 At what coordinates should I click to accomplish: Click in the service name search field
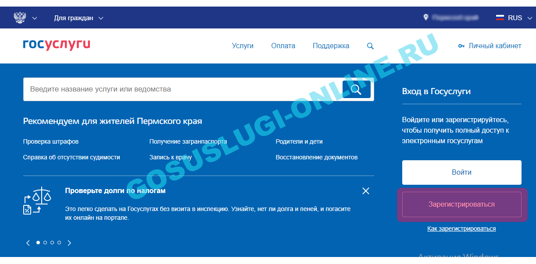[x=182, y=89]
